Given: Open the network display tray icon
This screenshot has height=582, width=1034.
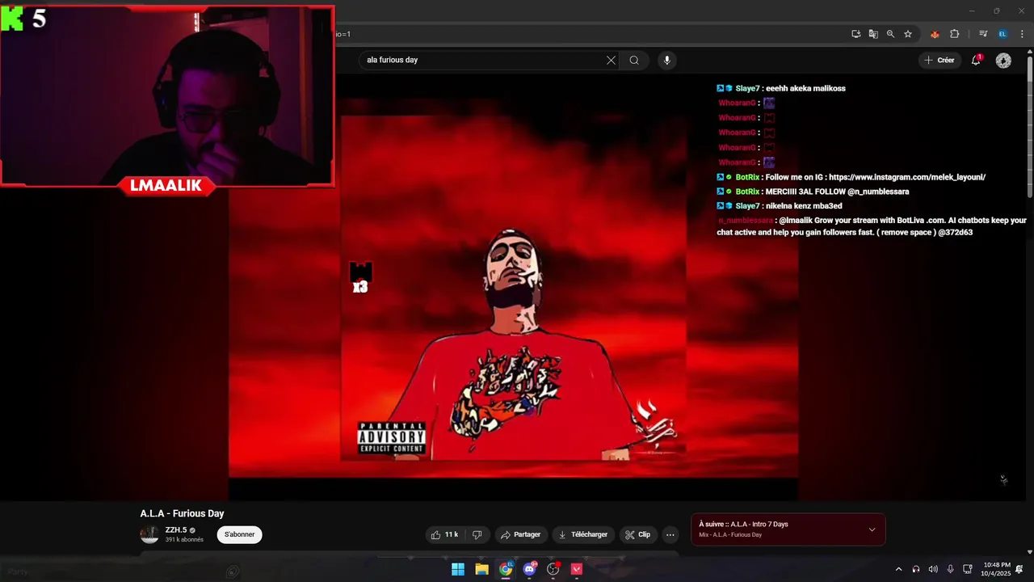Looking at the screenshot, I should [968, 569].
